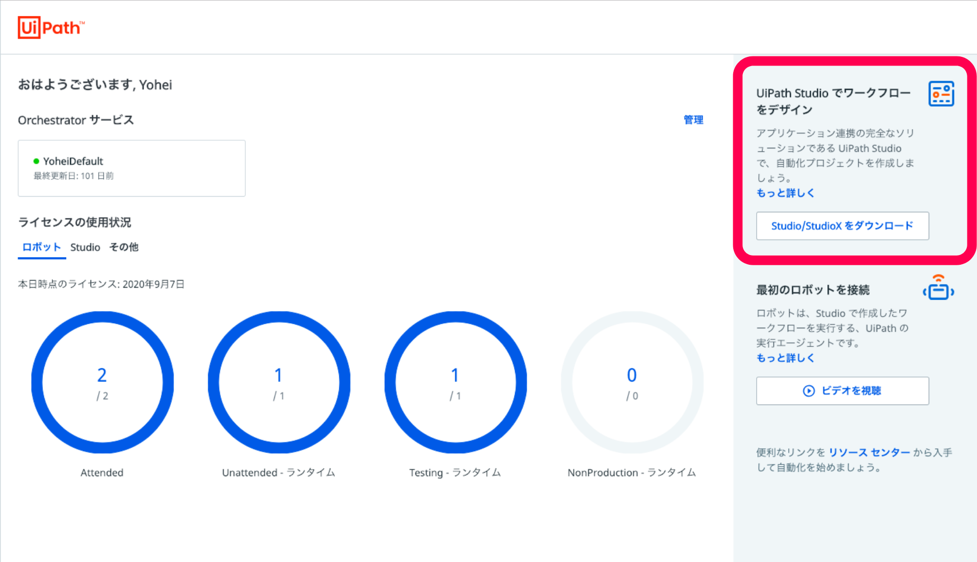Open the リソース センター link

(869, 453)
